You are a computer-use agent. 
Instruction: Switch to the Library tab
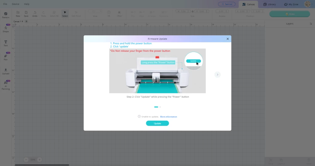(x=269, y=4)
